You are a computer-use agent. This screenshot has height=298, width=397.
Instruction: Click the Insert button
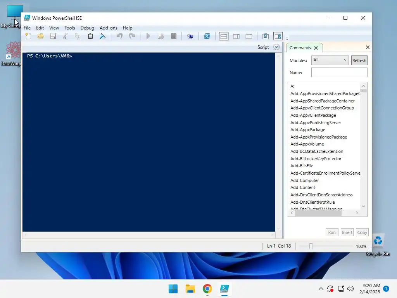[x=347, y=232]
